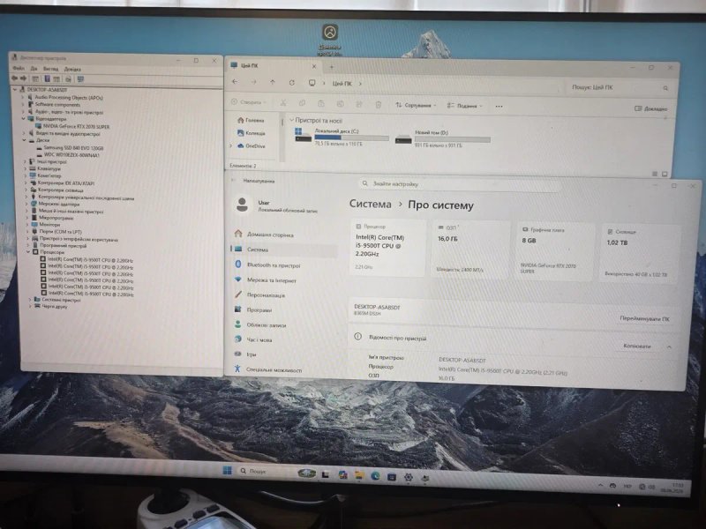
Task: Open Settings gear icon on the taskbar
Action: click(409, 477)
